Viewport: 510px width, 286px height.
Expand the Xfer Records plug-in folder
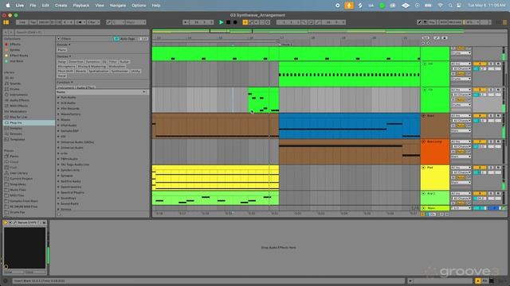[58, 109]
